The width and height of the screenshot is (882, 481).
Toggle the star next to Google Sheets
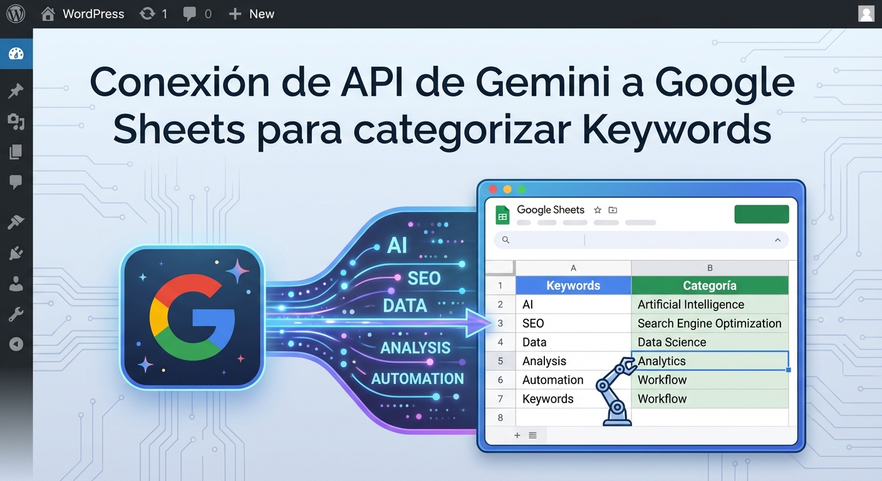tap(598, 210)
